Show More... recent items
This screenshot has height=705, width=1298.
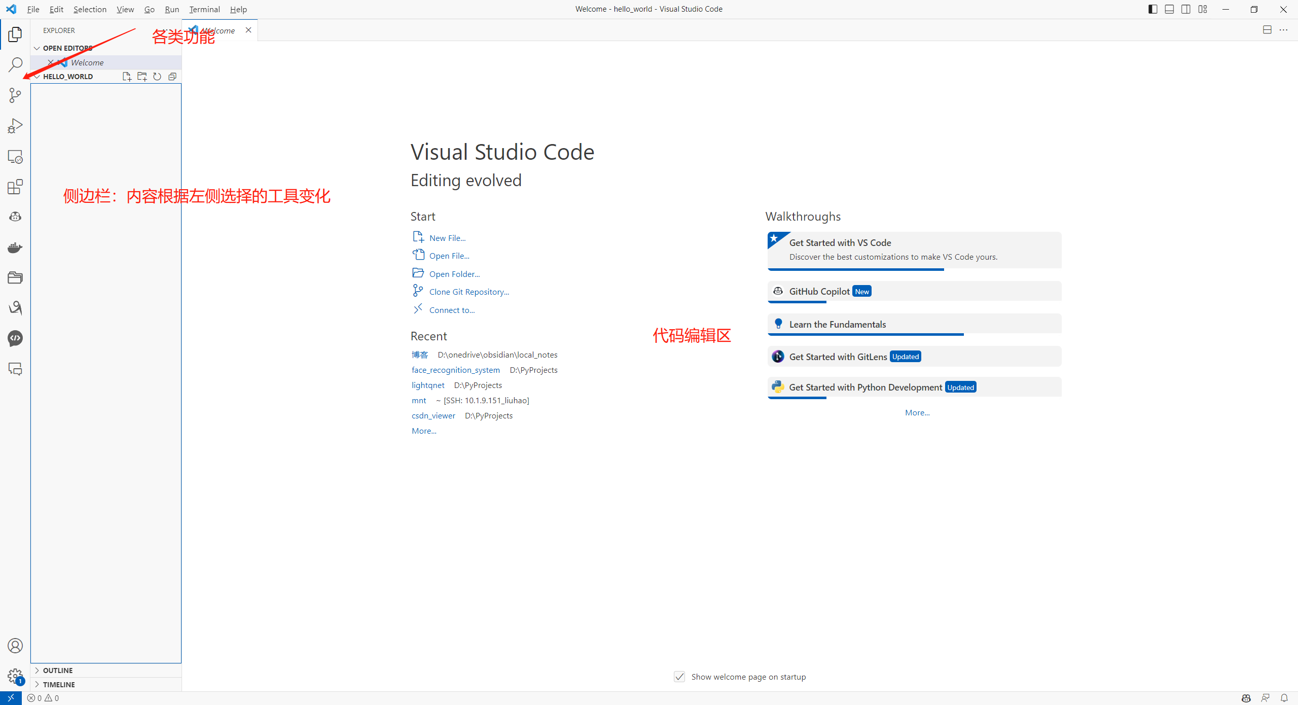click(424, 431)
